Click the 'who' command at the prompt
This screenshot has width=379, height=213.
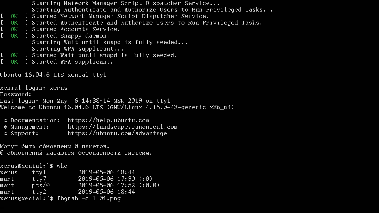click(x=62, y=166)
